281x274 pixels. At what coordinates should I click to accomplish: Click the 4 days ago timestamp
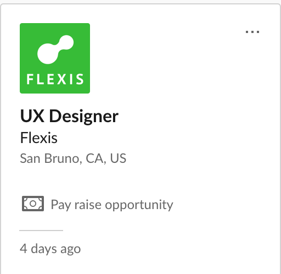click(50, 249)
